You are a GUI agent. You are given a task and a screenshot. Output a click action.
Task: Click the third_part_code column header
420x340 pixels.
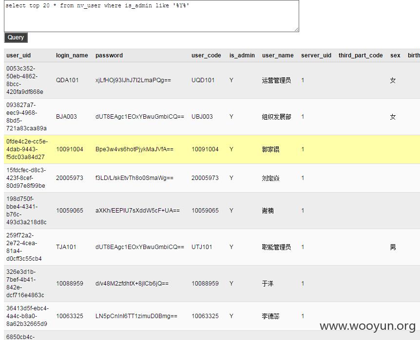[361, 55]
